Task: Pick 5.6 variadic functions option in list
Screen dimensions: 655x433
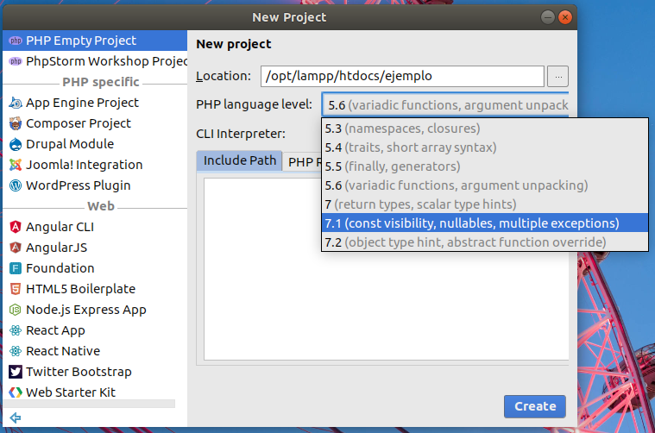Action: (485, 185)
